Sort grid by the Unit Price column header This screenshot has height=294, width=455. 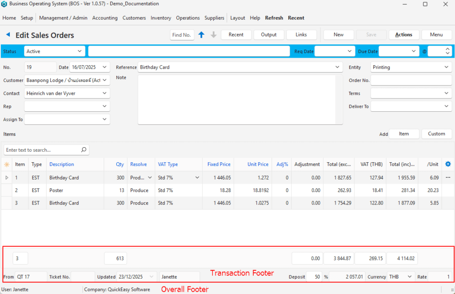(258, 164)
